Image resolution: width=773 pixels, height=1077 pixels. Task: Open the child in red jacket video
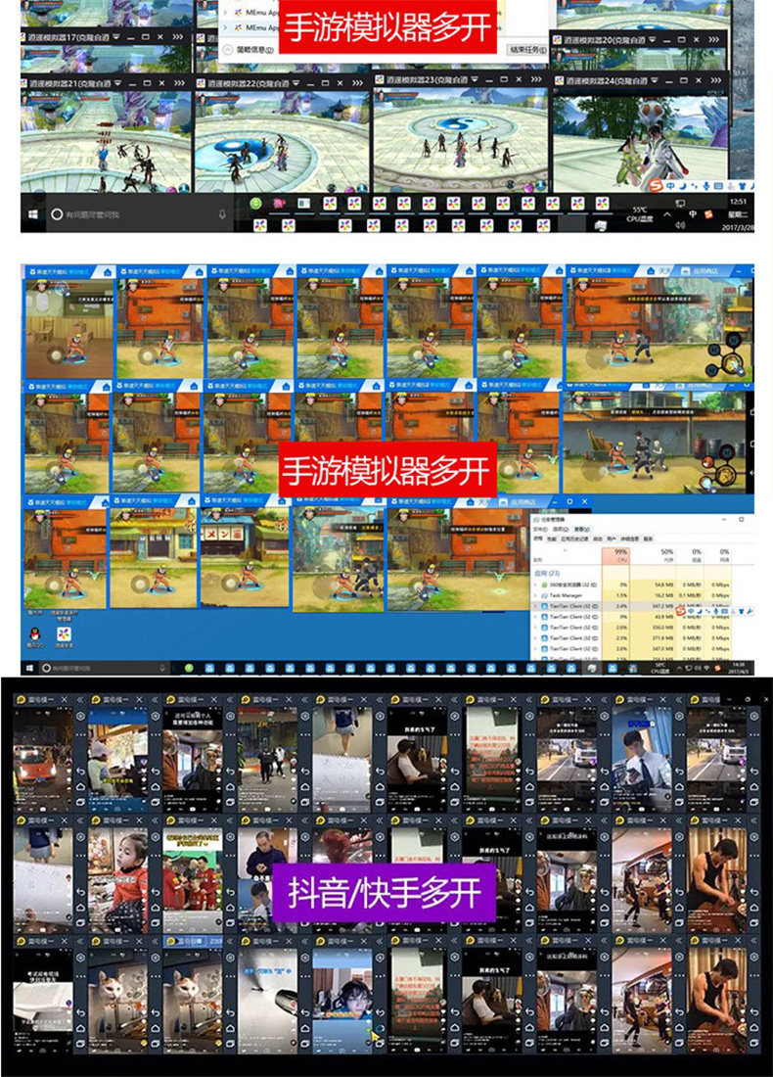click(117, 879)
